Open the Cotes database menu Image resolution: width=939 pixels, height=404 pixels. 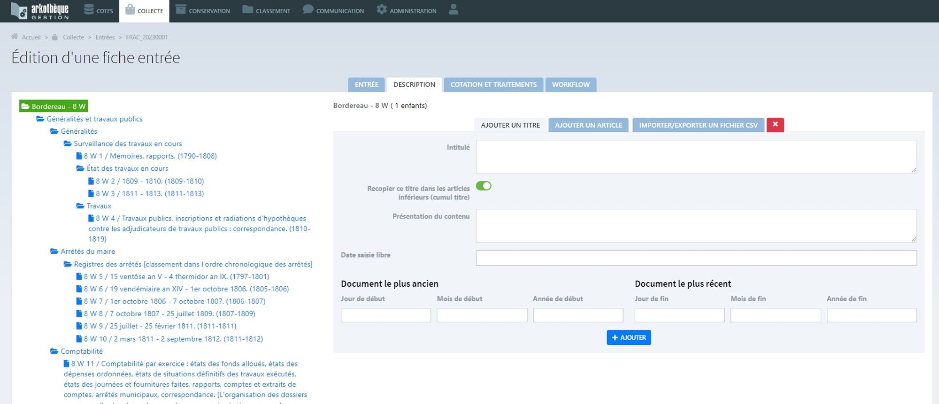[99, 10]
